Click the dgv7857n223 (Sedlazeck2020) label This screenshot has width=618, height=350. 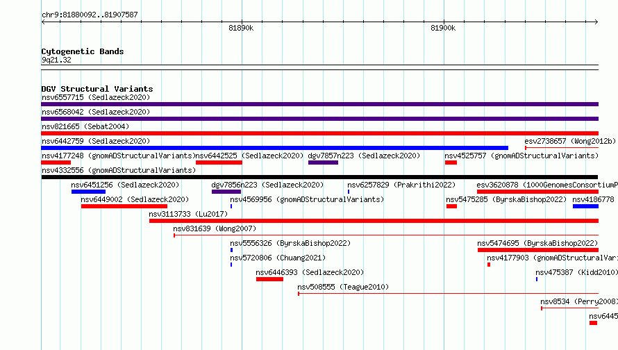pyautogui.click(x=364, y=156)
